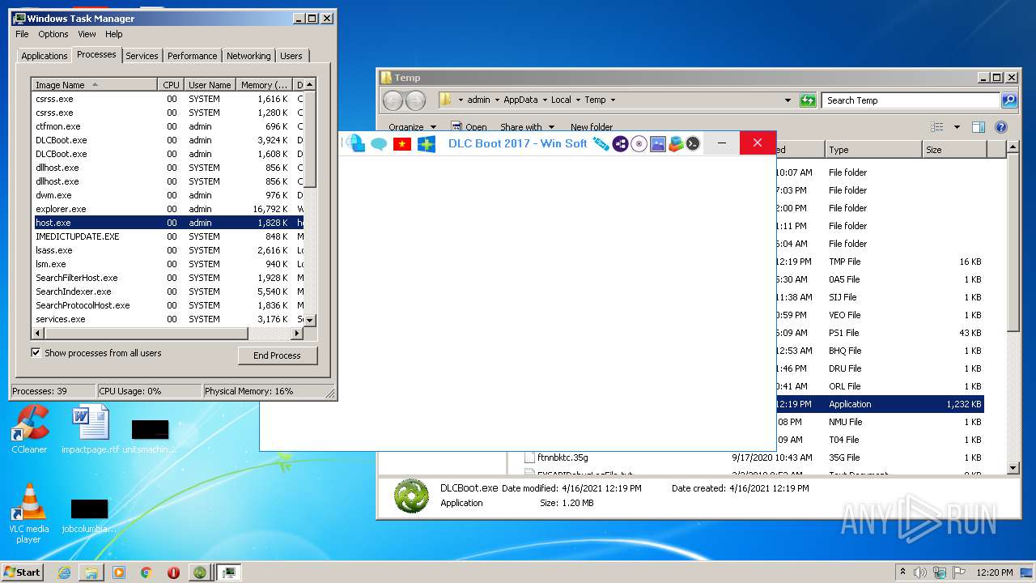The width and height of the screenshot is (1036, 583).
Task: Sort files by Type column header
Action: (x=873, y=150)
